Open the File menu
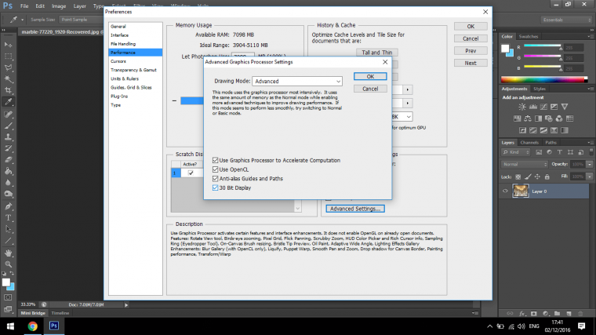This screenshot has height=335, width=596. tap(24, 6)
